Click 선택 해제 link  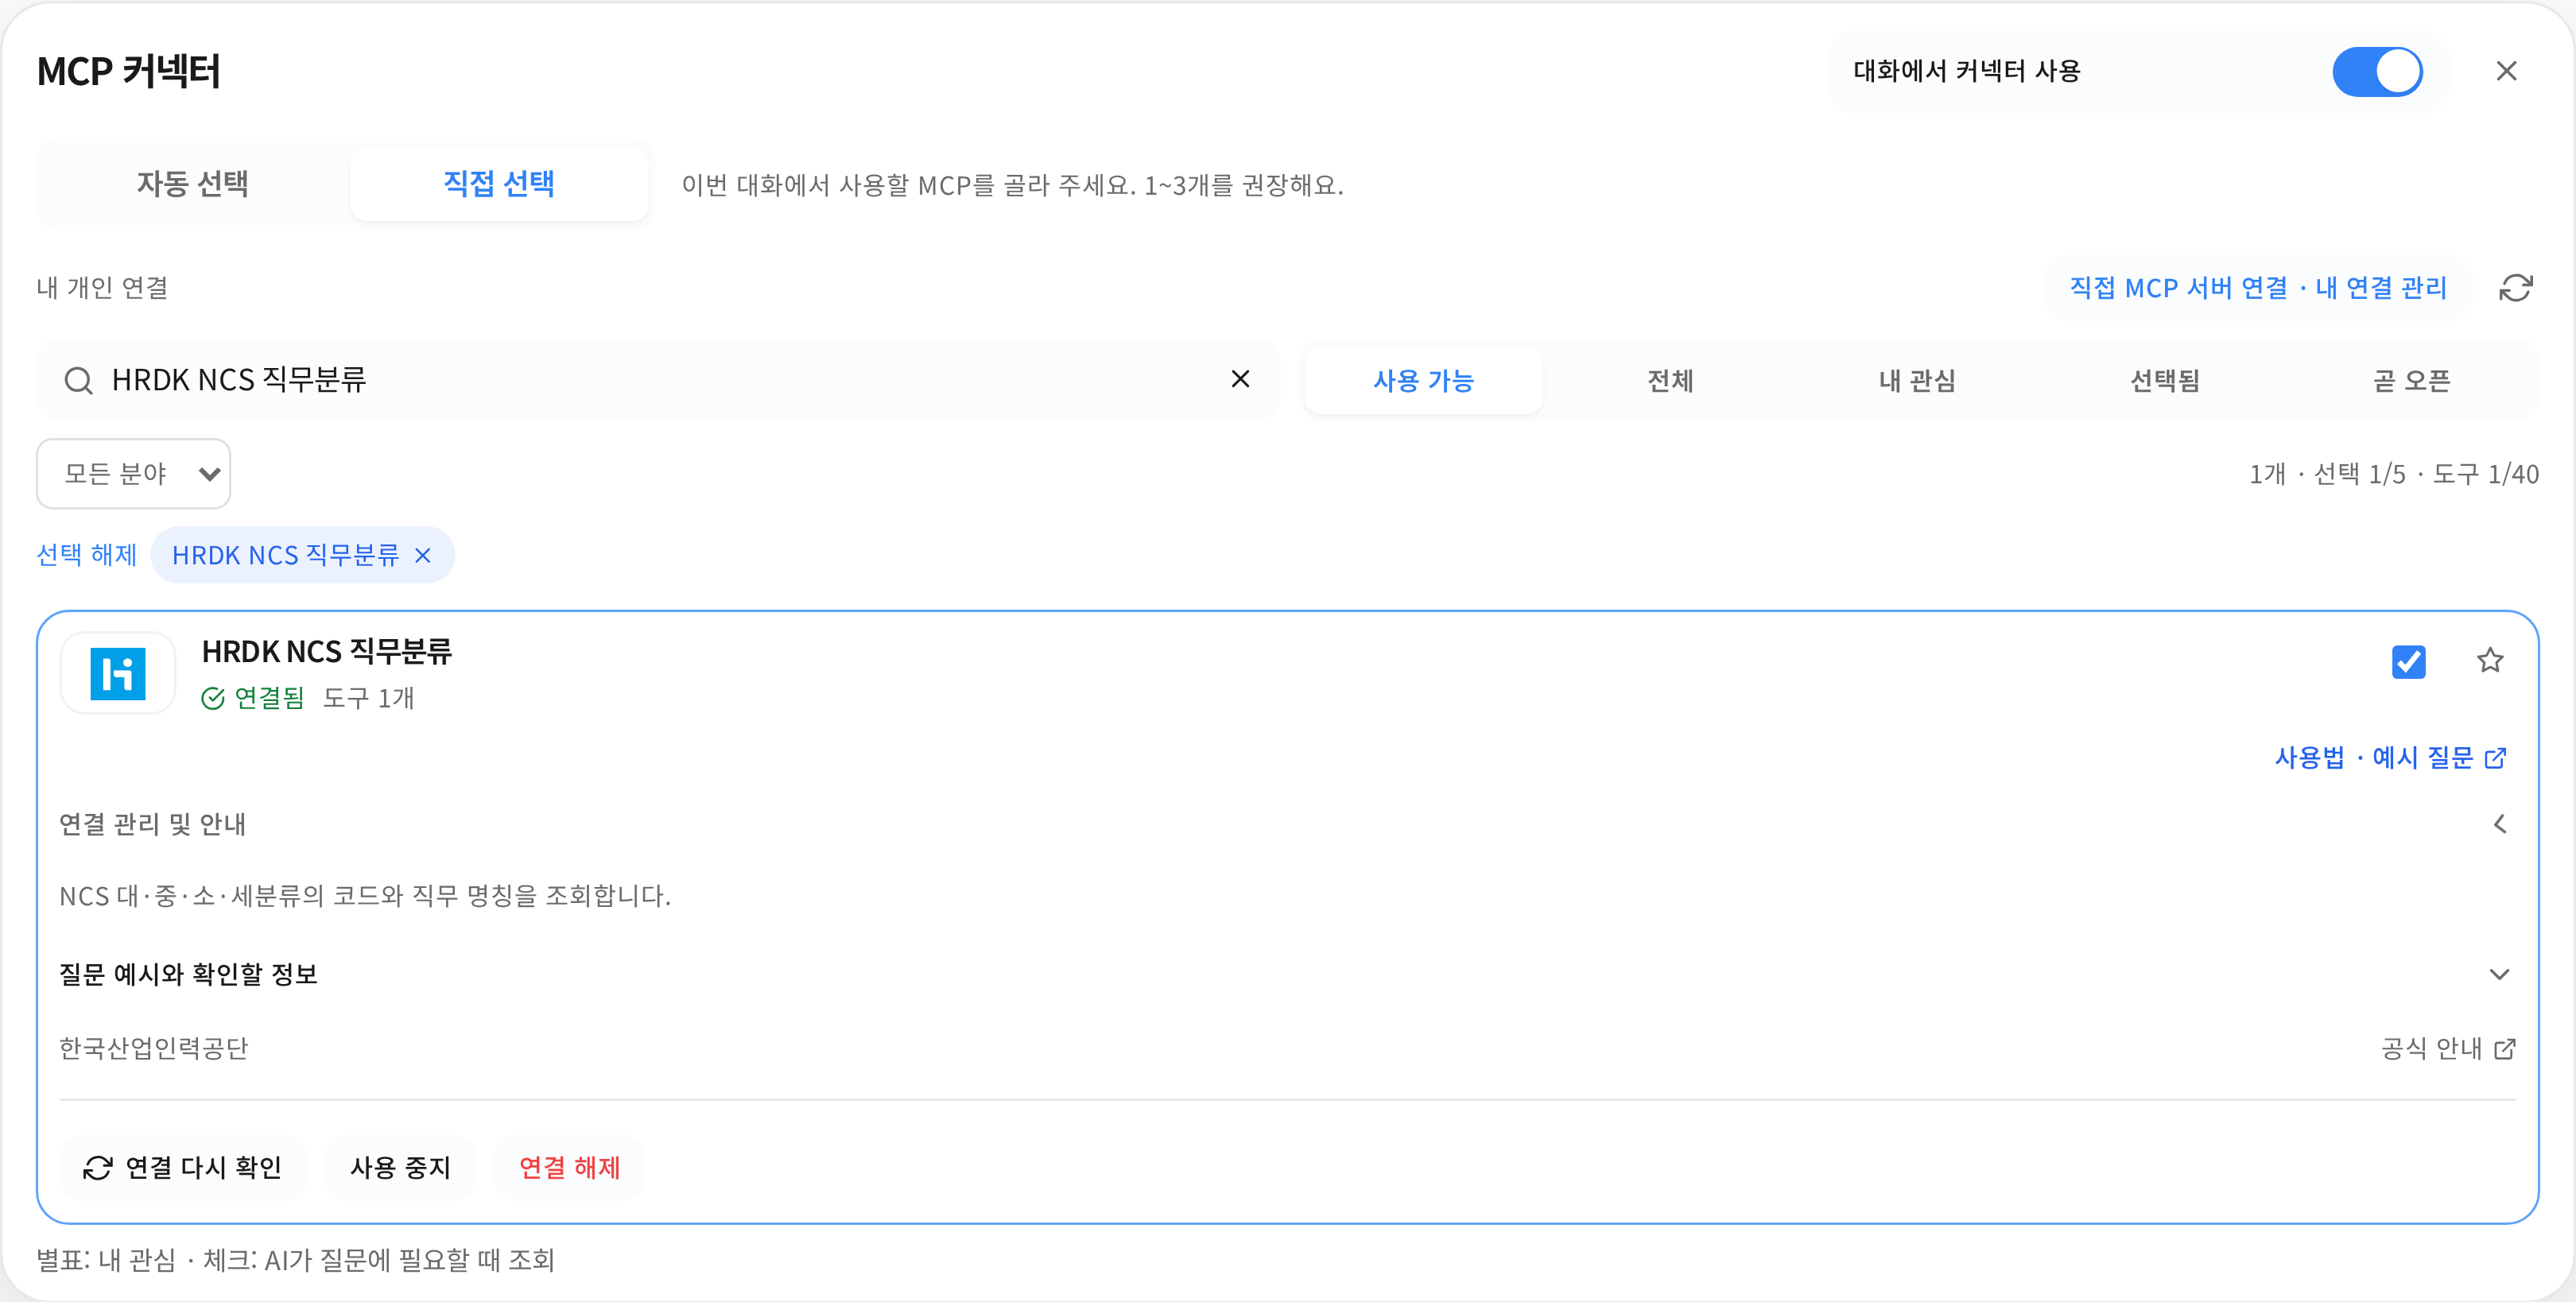[x=86, y=555]
